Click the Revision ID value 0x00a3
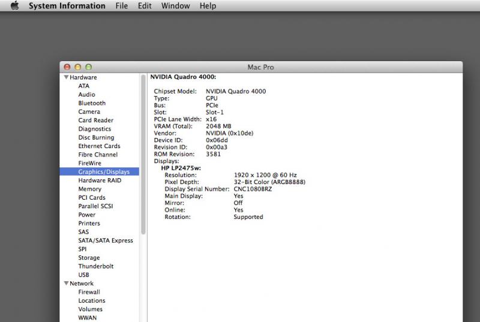The height and width of the screenshot is (322, 480). (x=217, y=147)
